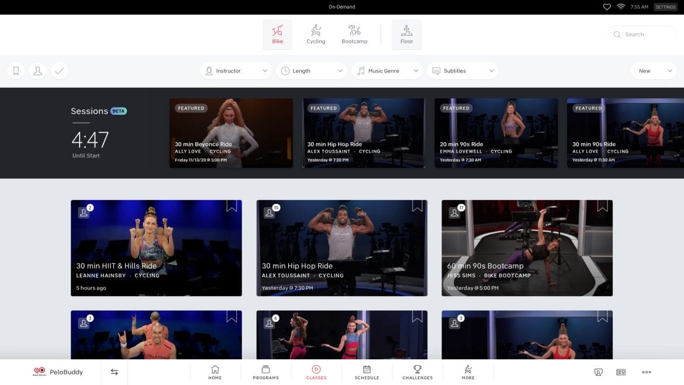Go to Home tab
Image resolution: width=684 pixels, height=385 pixels.
click(215, 372)
